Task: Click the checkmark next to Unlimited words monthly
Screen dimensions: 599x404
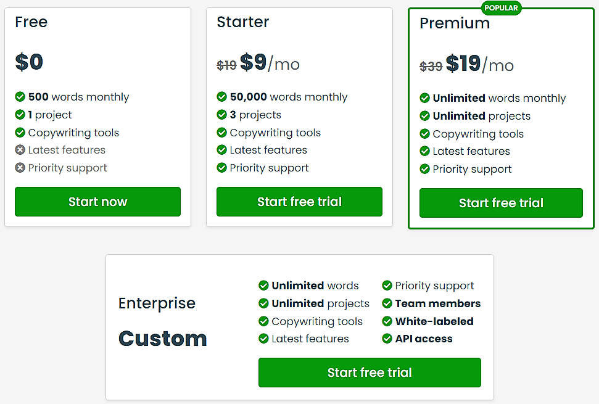Action: point(425,98)
